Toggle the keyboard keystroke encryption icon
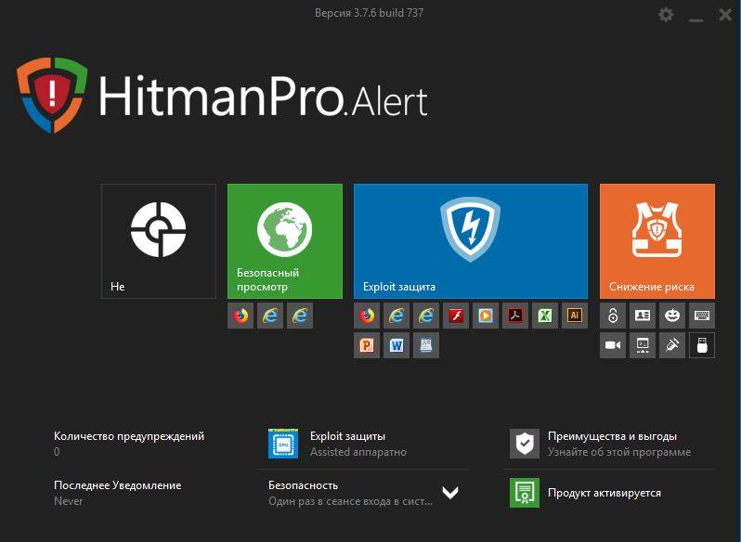Image resolution: width=741 pixels, height=542 pixels. click(702, 316)
